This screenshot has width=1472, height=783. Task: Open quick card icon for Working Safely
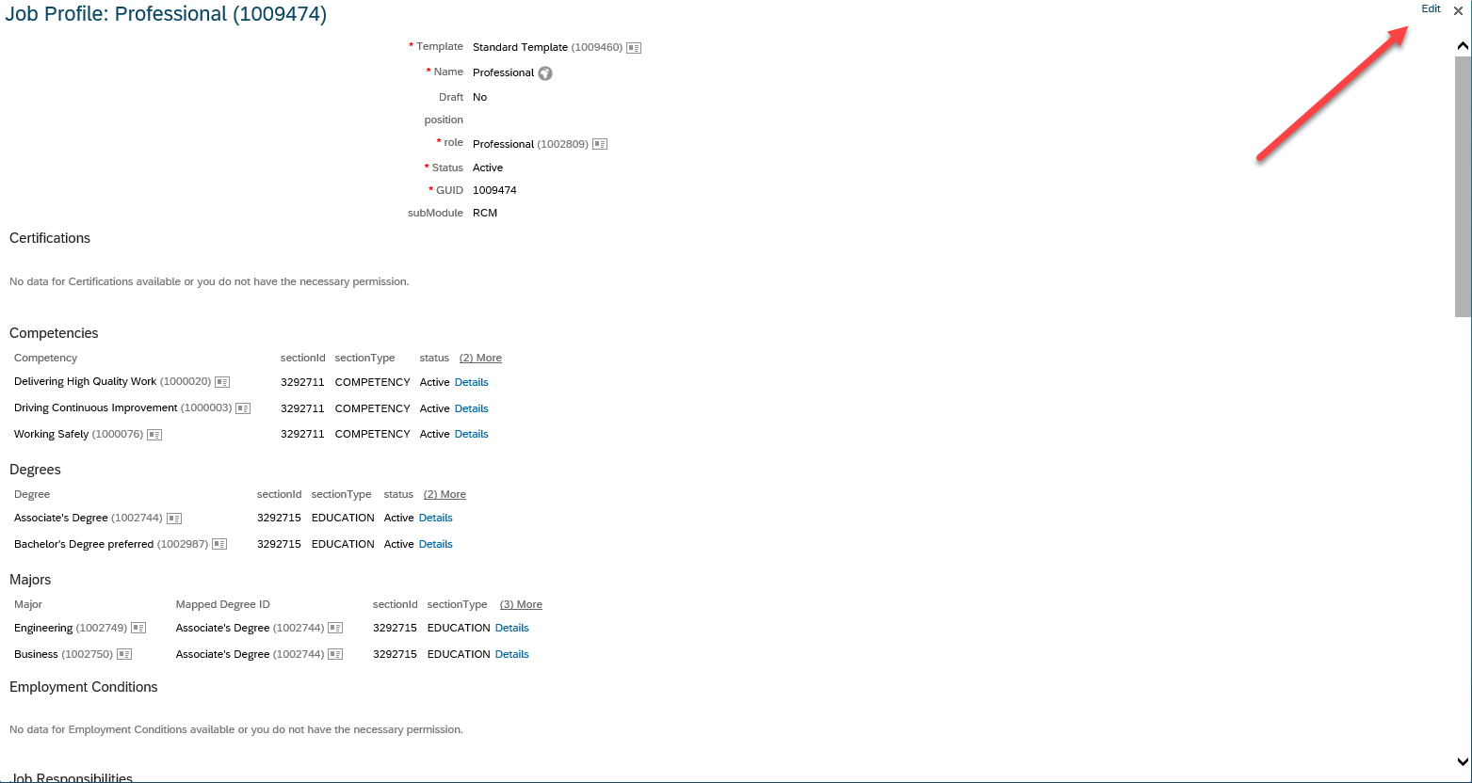pos(154,435)
